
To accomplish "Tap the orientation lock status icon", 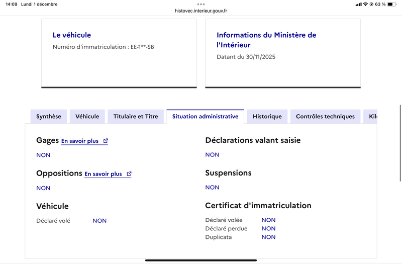I will 371,4.
